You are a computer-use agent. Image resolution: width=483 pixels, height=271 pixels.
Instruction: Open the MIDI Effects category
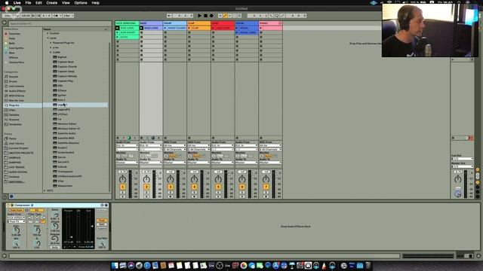tap(17, 96)
